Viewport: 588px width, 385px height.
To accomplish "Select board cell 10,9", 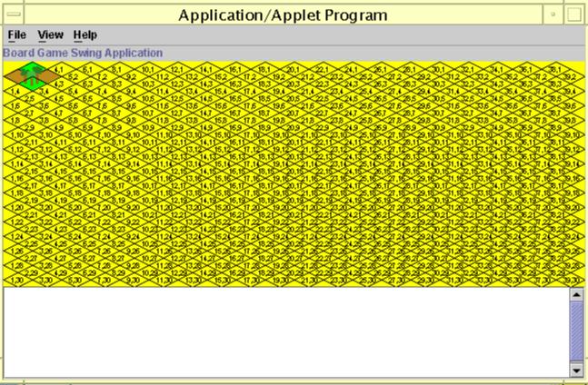I will click(148, 127).
